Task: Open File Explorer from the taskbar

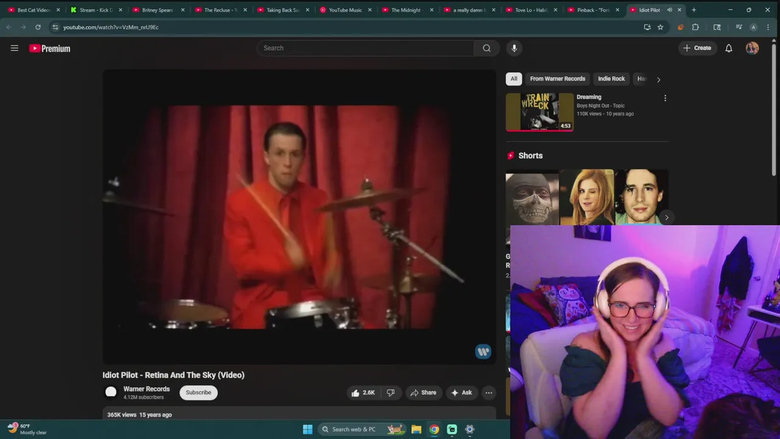Action: tap(416, 429)
